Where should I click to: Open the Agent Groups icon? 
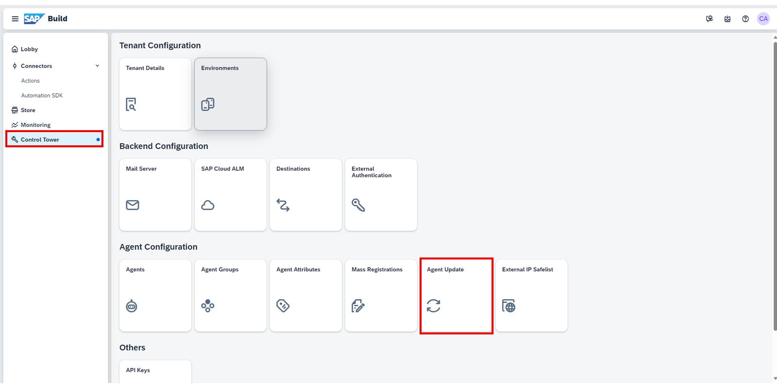[x=208, y=306]
